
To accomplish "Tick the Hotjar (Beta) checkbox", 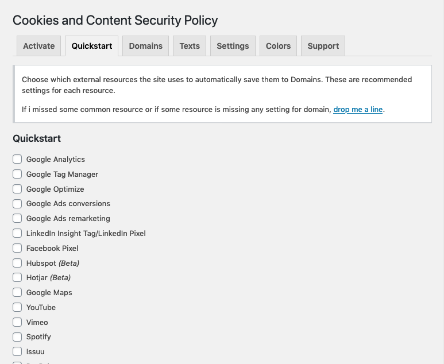I will click(17, 277).
